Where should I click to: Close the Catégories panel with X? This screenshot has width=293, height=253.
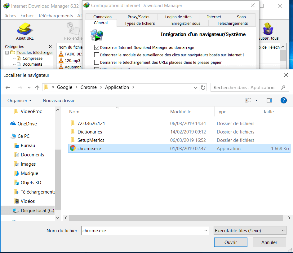click(50, 47)
